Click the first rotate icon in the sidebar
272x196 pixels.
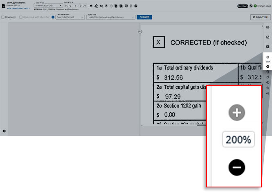coord(268,77)
